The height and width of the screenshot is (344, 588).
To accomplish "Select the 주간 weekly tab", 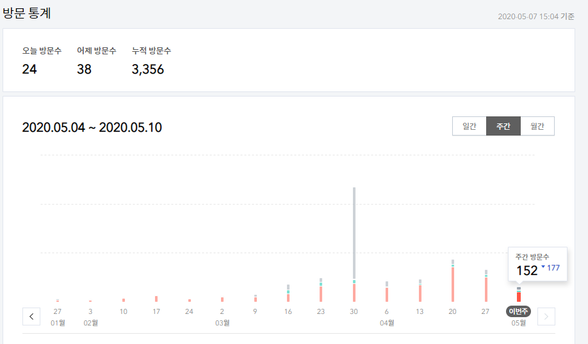I will click(503, 126).
